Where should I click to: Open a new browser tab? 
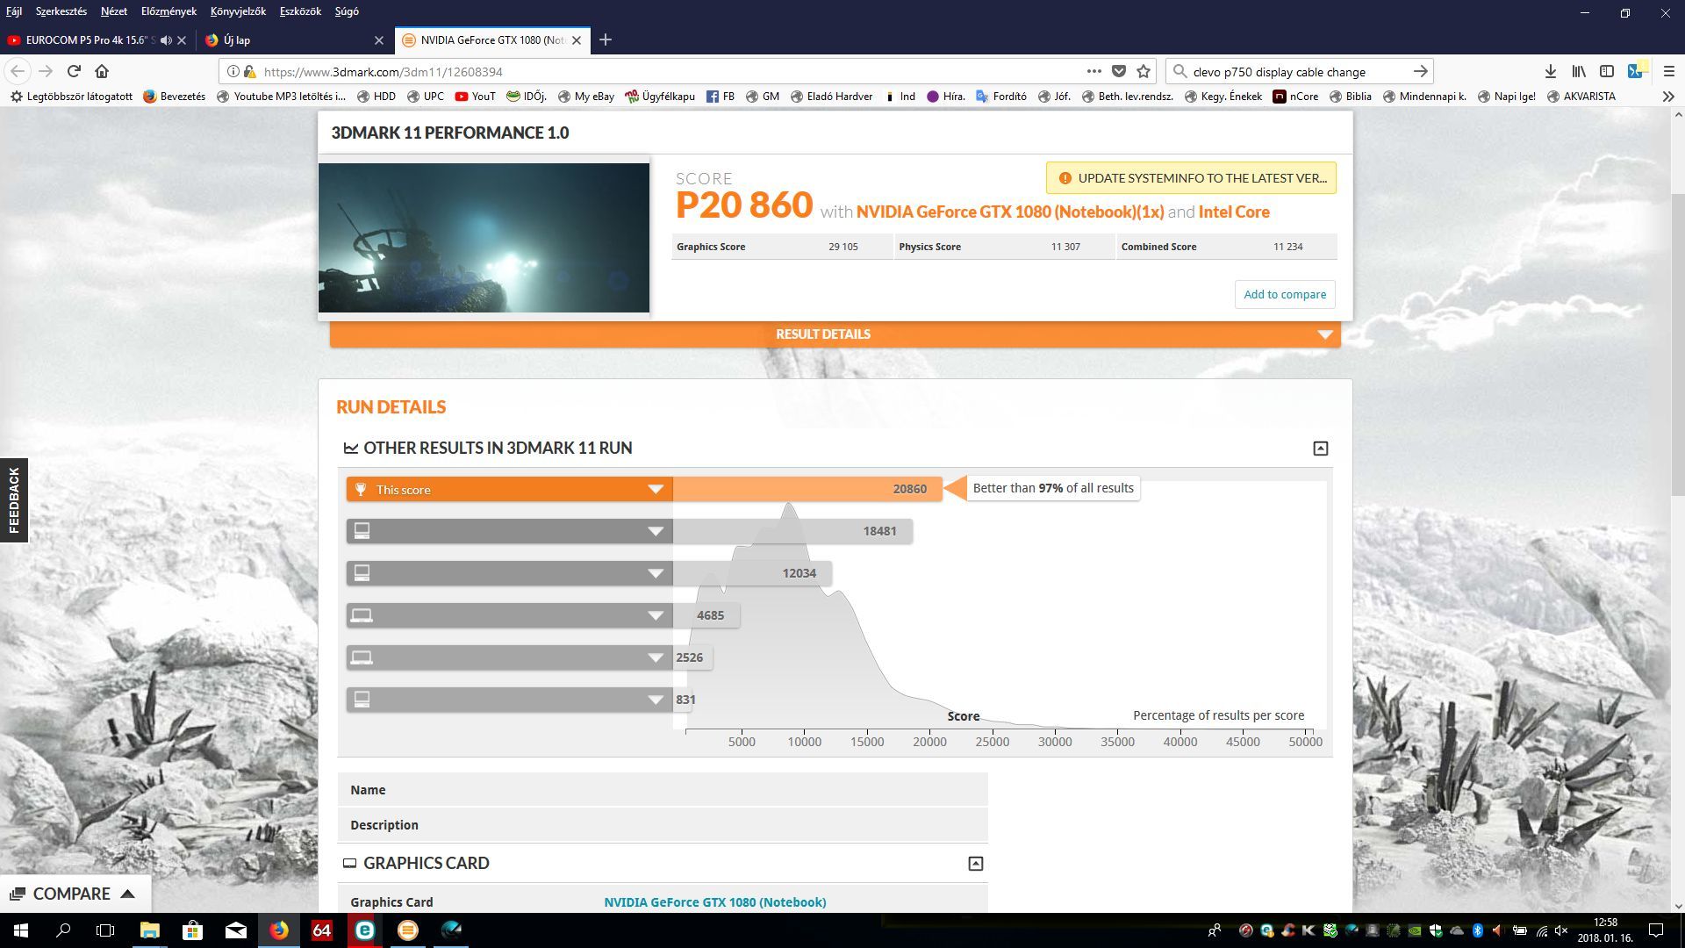606,39
